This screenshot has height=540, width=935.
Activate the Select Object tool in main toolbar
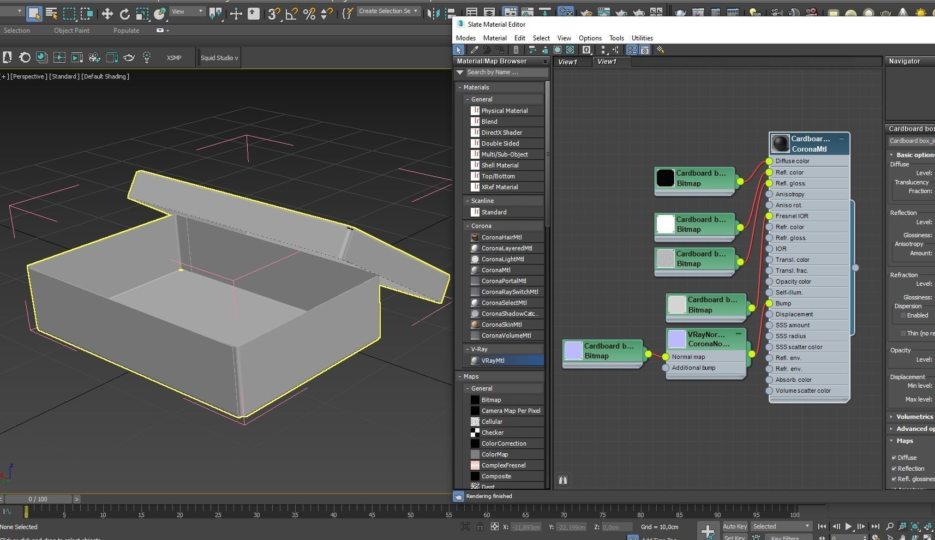34,14
